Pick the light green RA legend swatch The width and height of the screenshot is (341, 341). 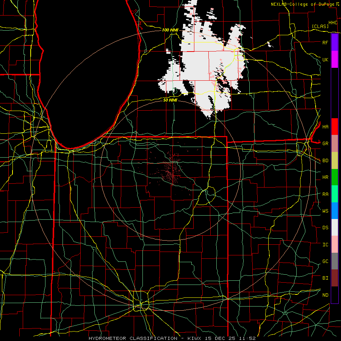[335, 194]
